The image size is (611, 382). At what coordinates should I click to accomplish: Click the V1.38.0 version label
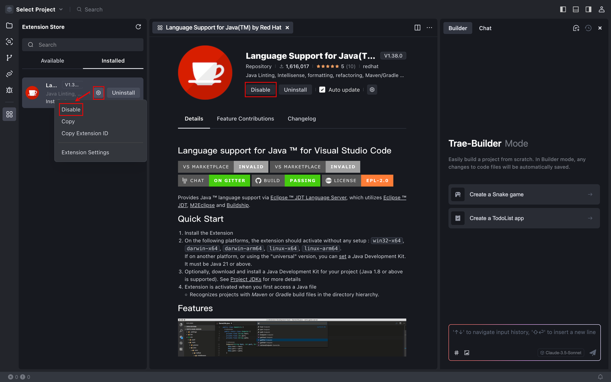coord(393,56)
